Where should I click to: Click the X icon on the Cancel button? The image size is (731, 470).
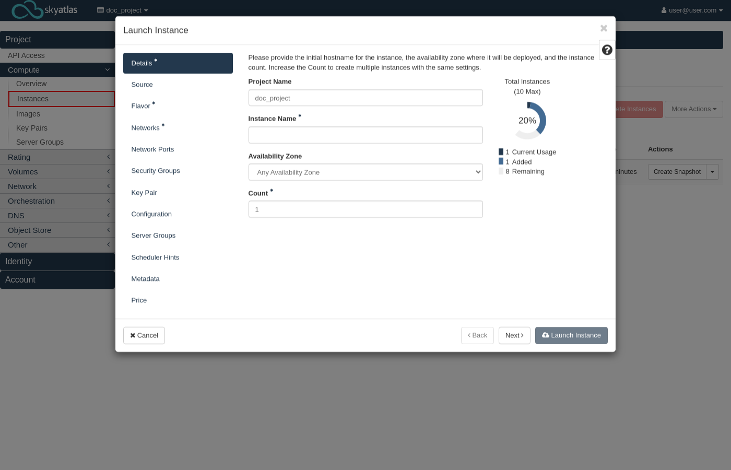[x=133, y=335]
